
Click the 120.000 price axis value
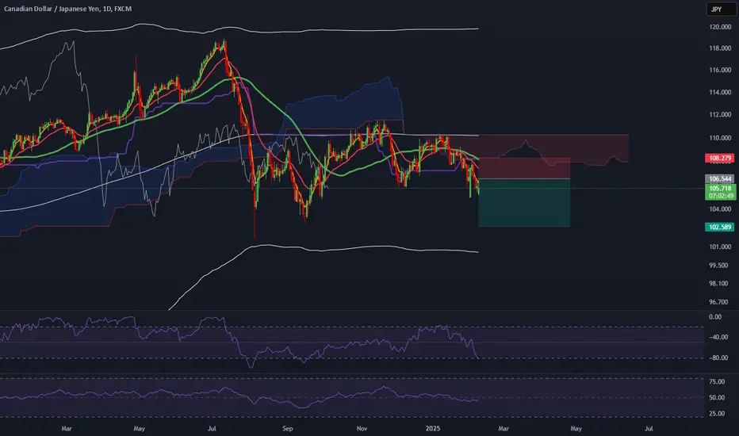[720, 27]
